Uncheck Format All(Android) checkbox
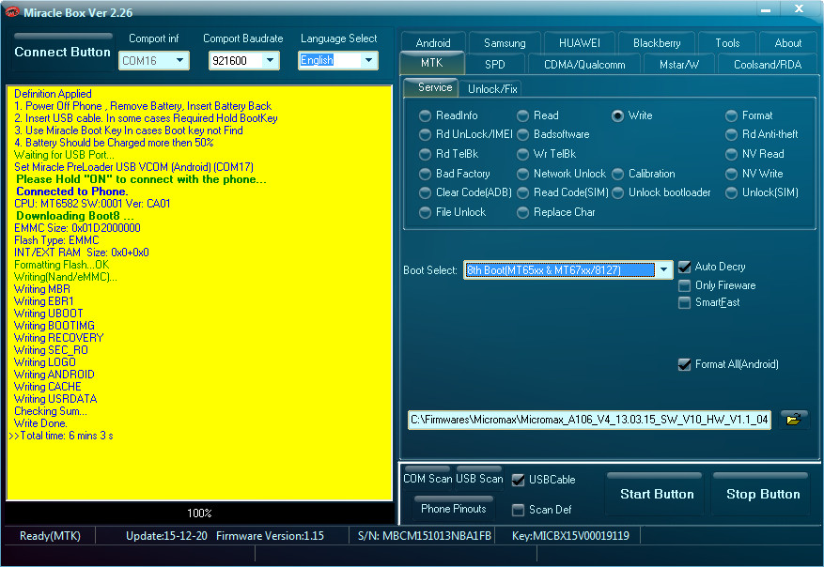 (x=684, y=364)
